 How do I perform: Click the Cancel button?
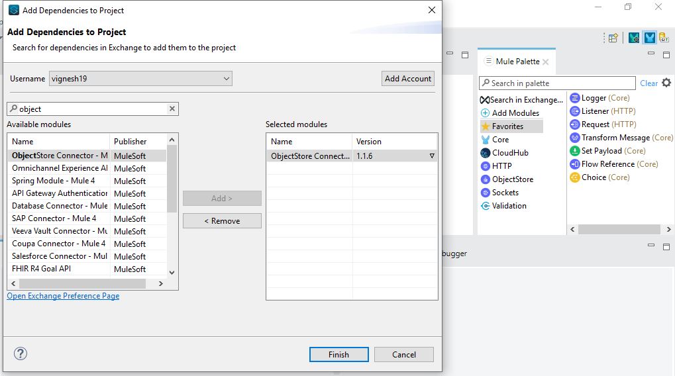[404, 355]
